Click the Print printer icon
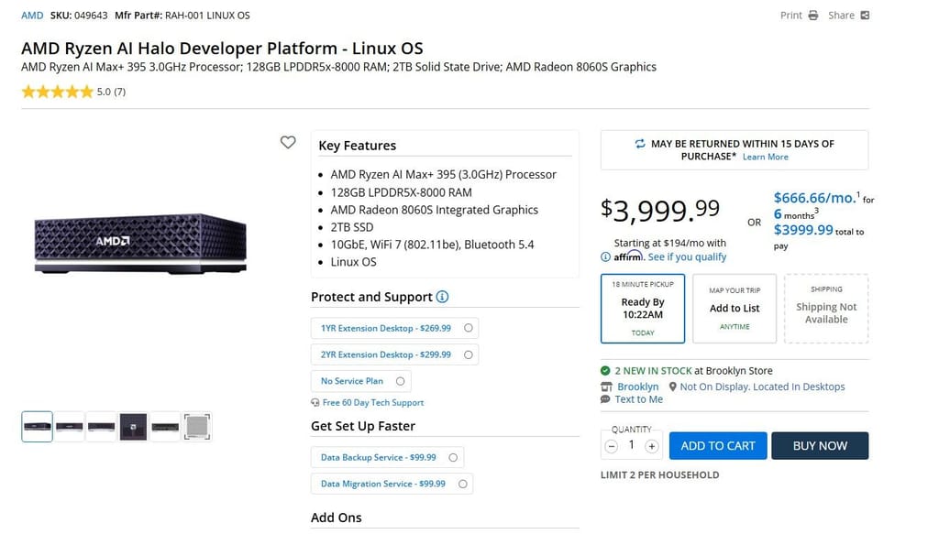The height and width of the screenshot is (534, 939). point(812,16)
